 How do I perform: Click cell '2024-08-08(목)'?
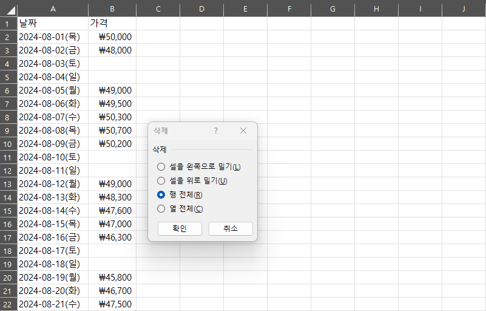(53, 131)
